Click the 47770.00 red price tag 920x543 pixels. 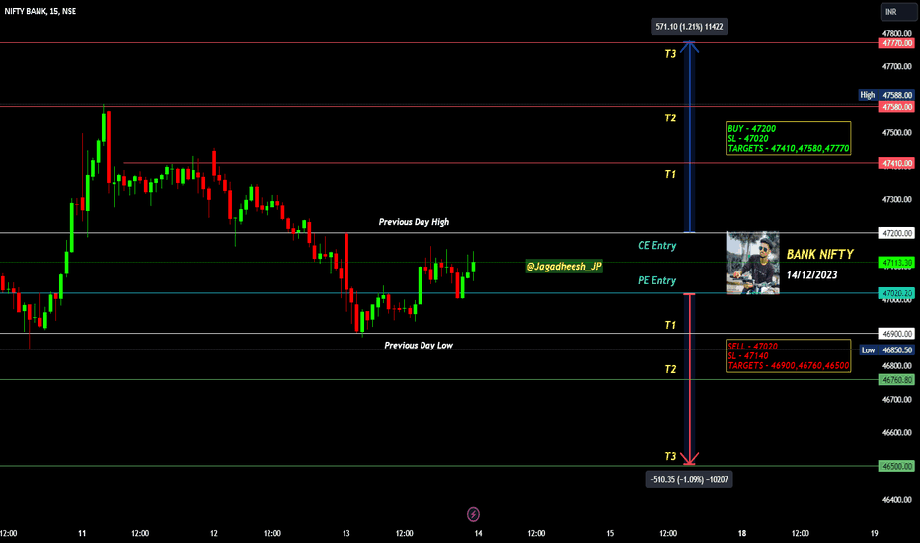pos(896,43)
